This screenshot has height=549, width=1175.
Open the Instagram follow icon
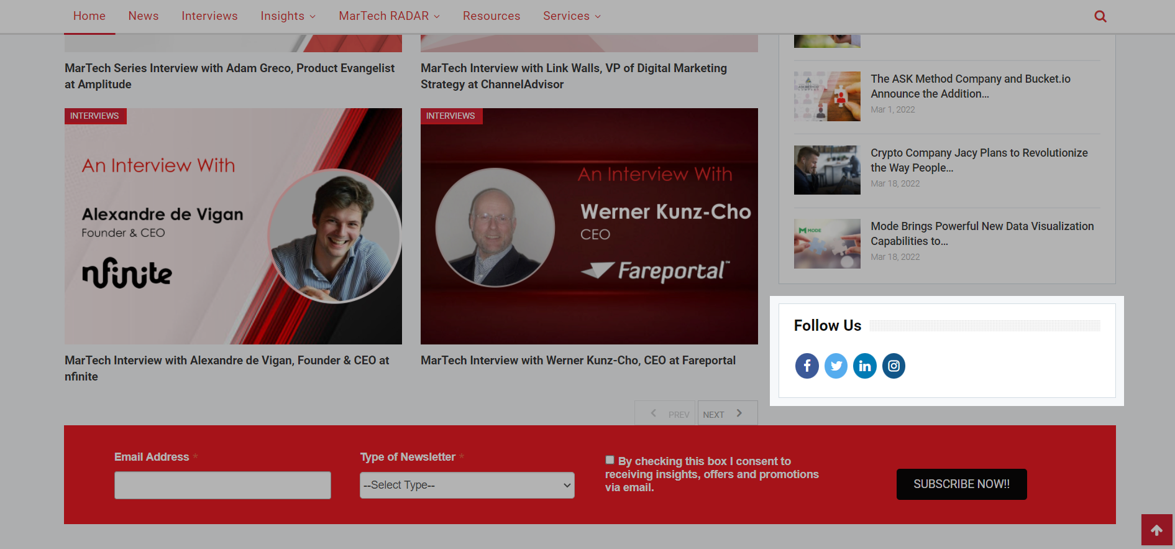pyautogui.click(x=894, y=366)
